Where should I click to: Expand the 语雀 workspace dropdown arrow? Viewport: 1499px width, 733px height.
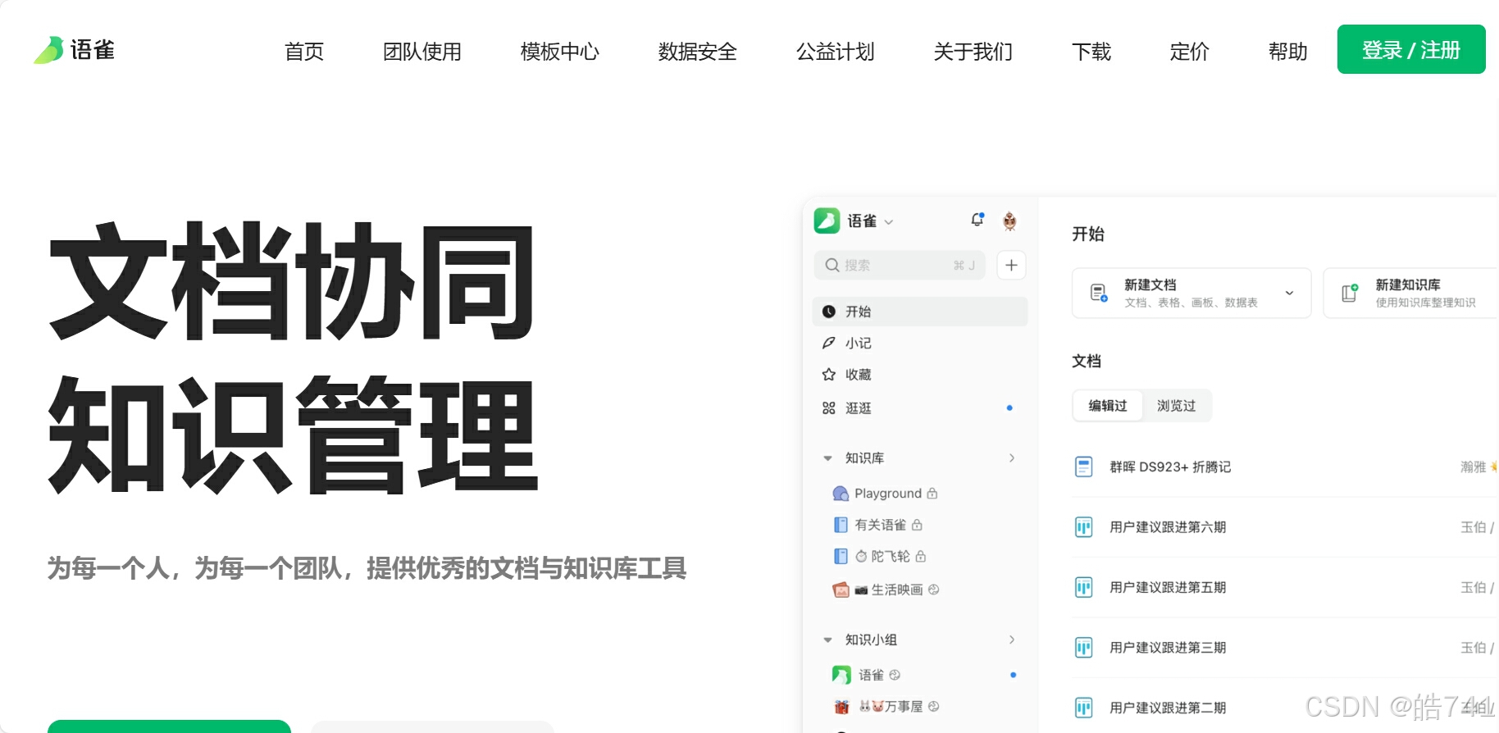point(889,222)
